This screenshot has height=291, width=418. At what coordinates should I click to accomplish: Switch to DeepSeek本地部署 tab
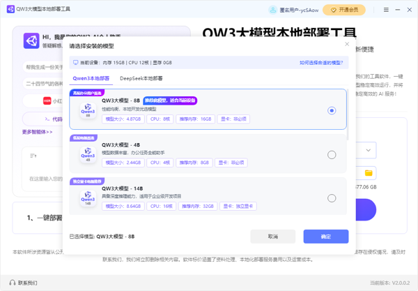141,79
